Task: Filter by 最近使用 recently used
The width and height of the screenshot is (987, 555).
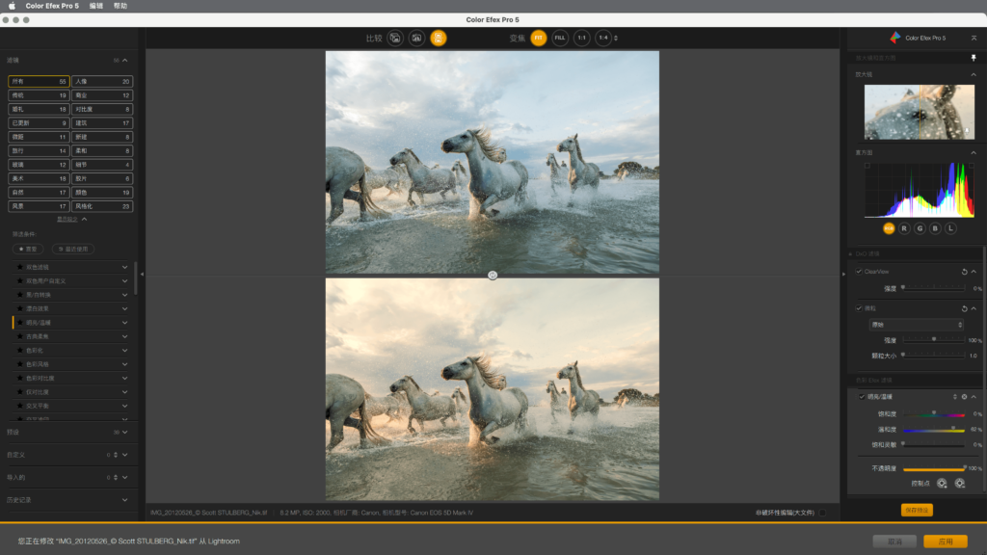Action: click(73, 250)
